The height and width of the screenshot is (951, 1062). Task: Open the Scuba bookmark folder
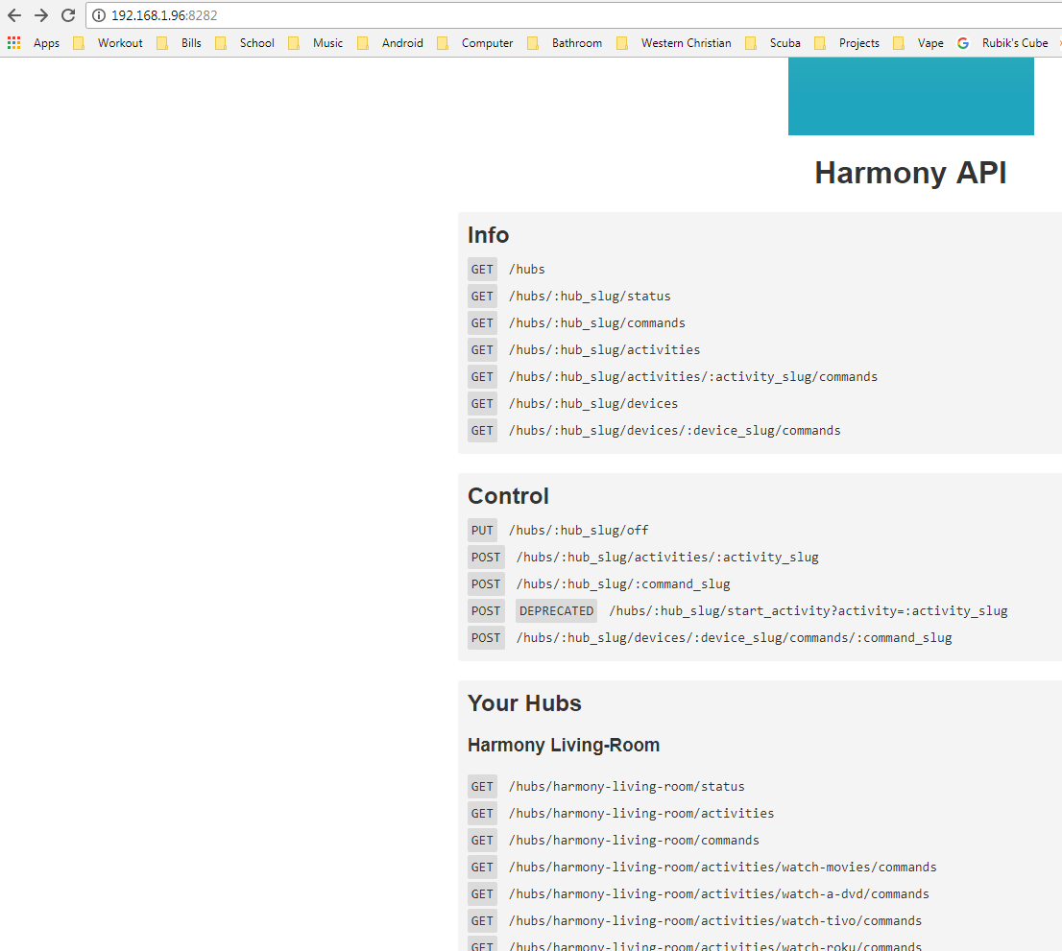(774, 42)
